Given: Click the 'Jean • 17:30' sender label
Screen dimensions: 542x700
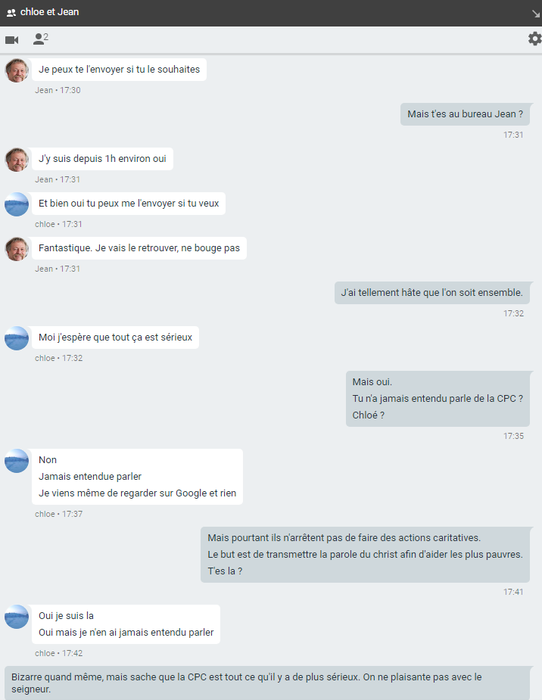Looking at the screenshot, I should [x=58, y=90].
